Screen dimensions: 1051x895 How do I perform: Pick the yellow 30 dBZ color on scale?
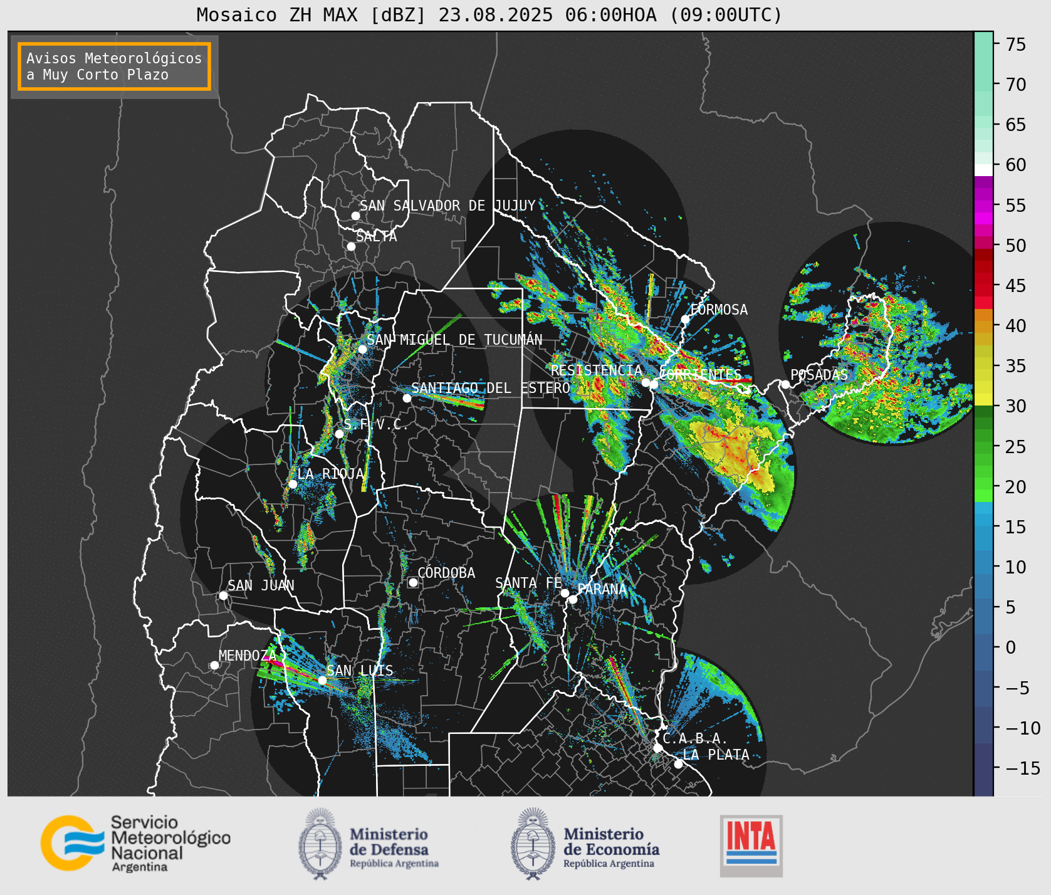coord(983,399)
